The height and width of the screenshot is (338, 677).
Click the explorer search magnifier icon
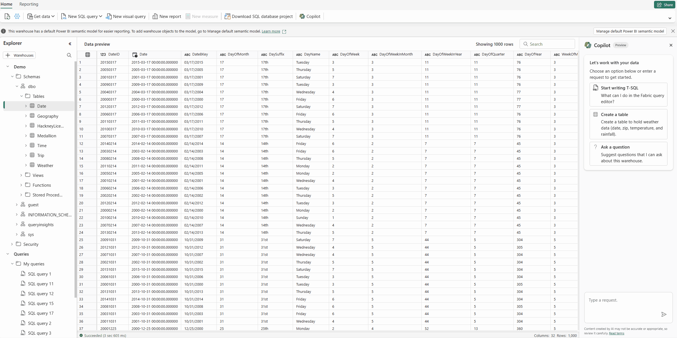pyautogui.click(x=69, y=55)
